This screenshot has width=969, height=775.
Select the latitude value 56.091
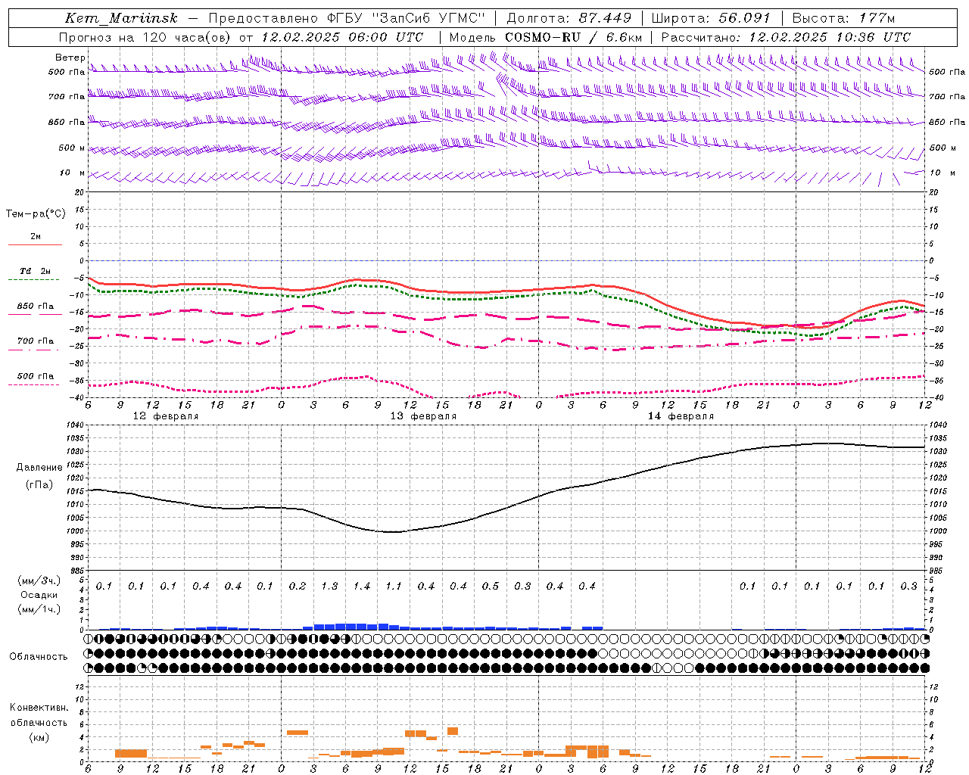(745, 18)
